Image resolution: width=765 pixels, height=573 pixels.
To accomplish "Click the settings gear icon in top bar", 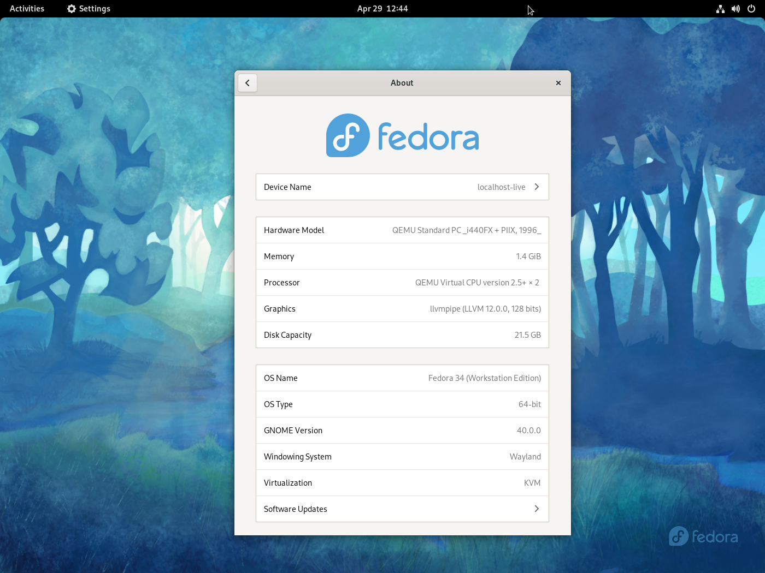I will coord(72,9).
